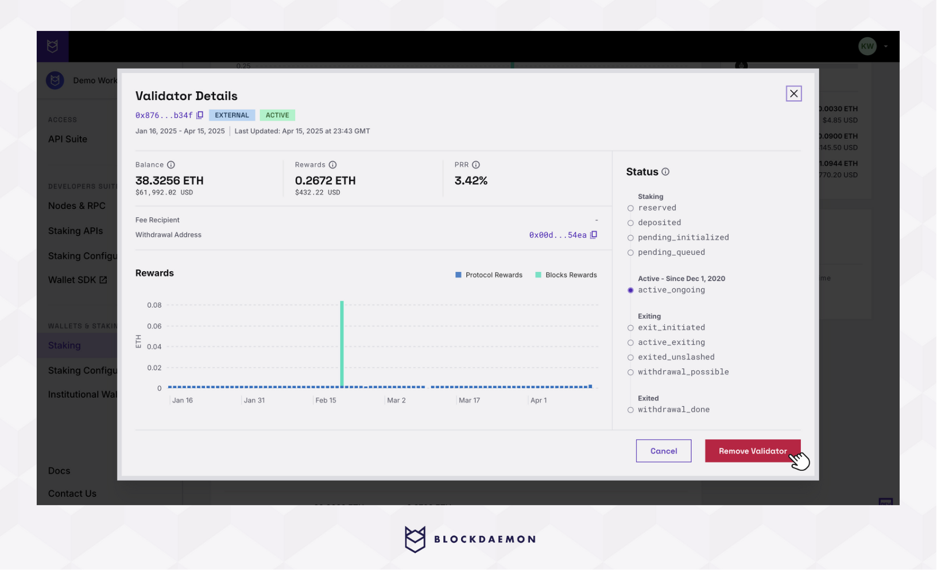The image size is (937, 570).
Task: Click the ACTIVE status badge
Action: pyautogui.click(x=277, y=115)
